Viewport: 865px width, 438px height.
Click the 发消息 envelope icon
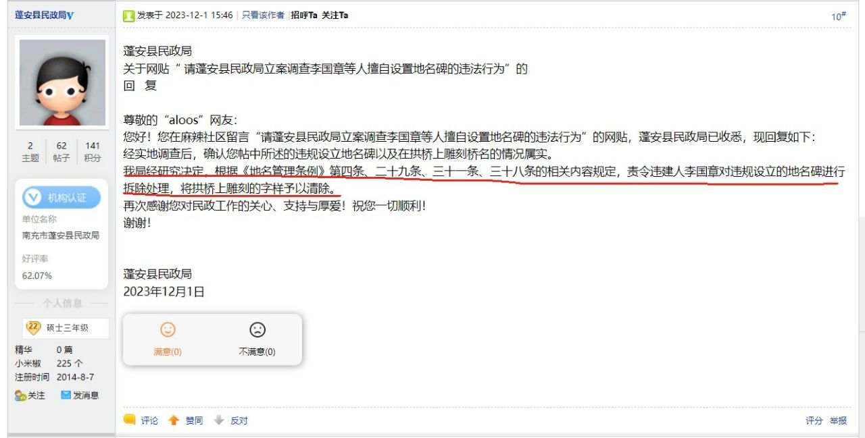(x=66, y=395)
